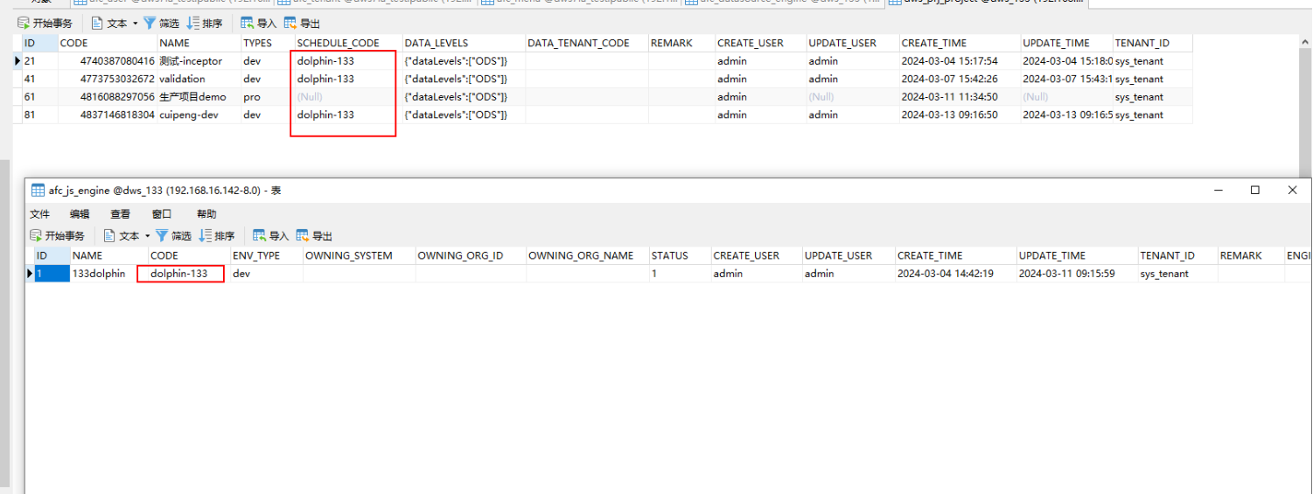Start a transaction in afc_js_engine window toolbar

[x=57, y=236]
